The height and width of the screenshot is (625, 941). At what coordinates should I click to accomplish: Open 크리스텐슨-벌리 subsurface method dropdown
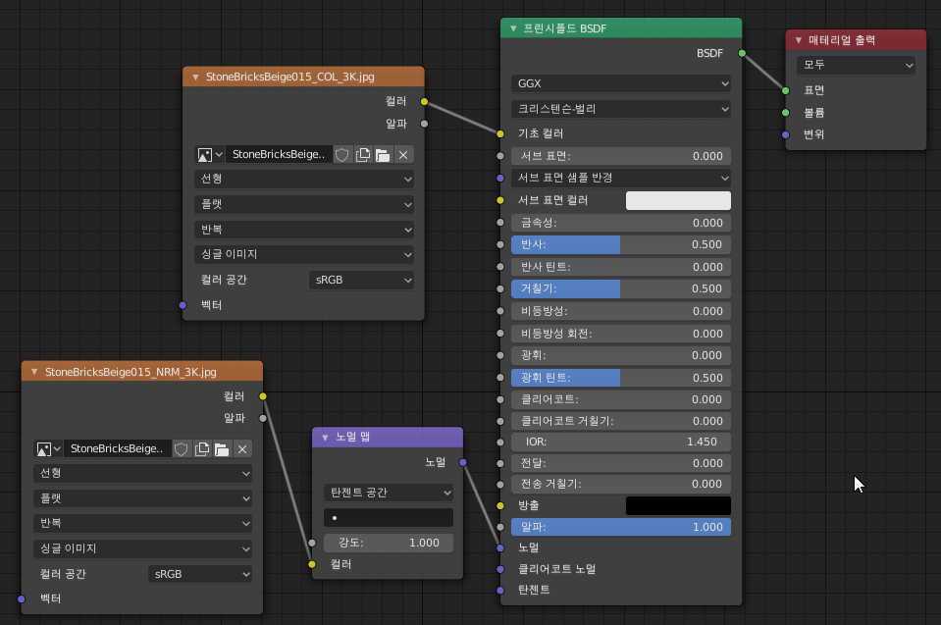[621, 109]
